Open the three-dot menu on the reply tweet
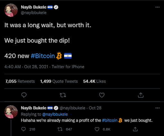The width and height of the screenshot is (164, 136). (x=158, y=108)
